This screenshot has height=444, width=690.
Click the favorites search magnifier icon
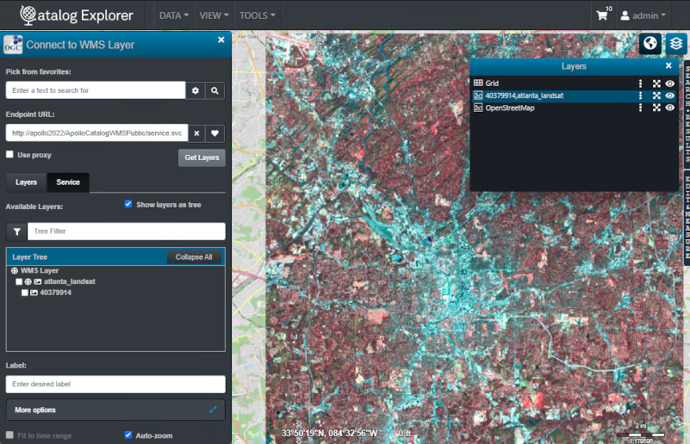(x=215, y=90)
